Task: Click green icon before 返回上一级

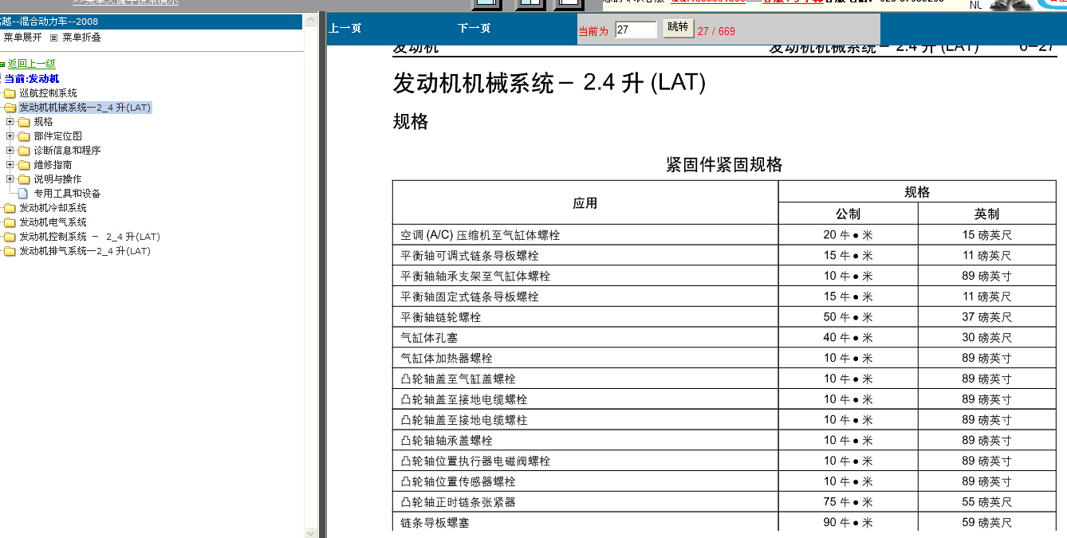Action: pos(2,65)
